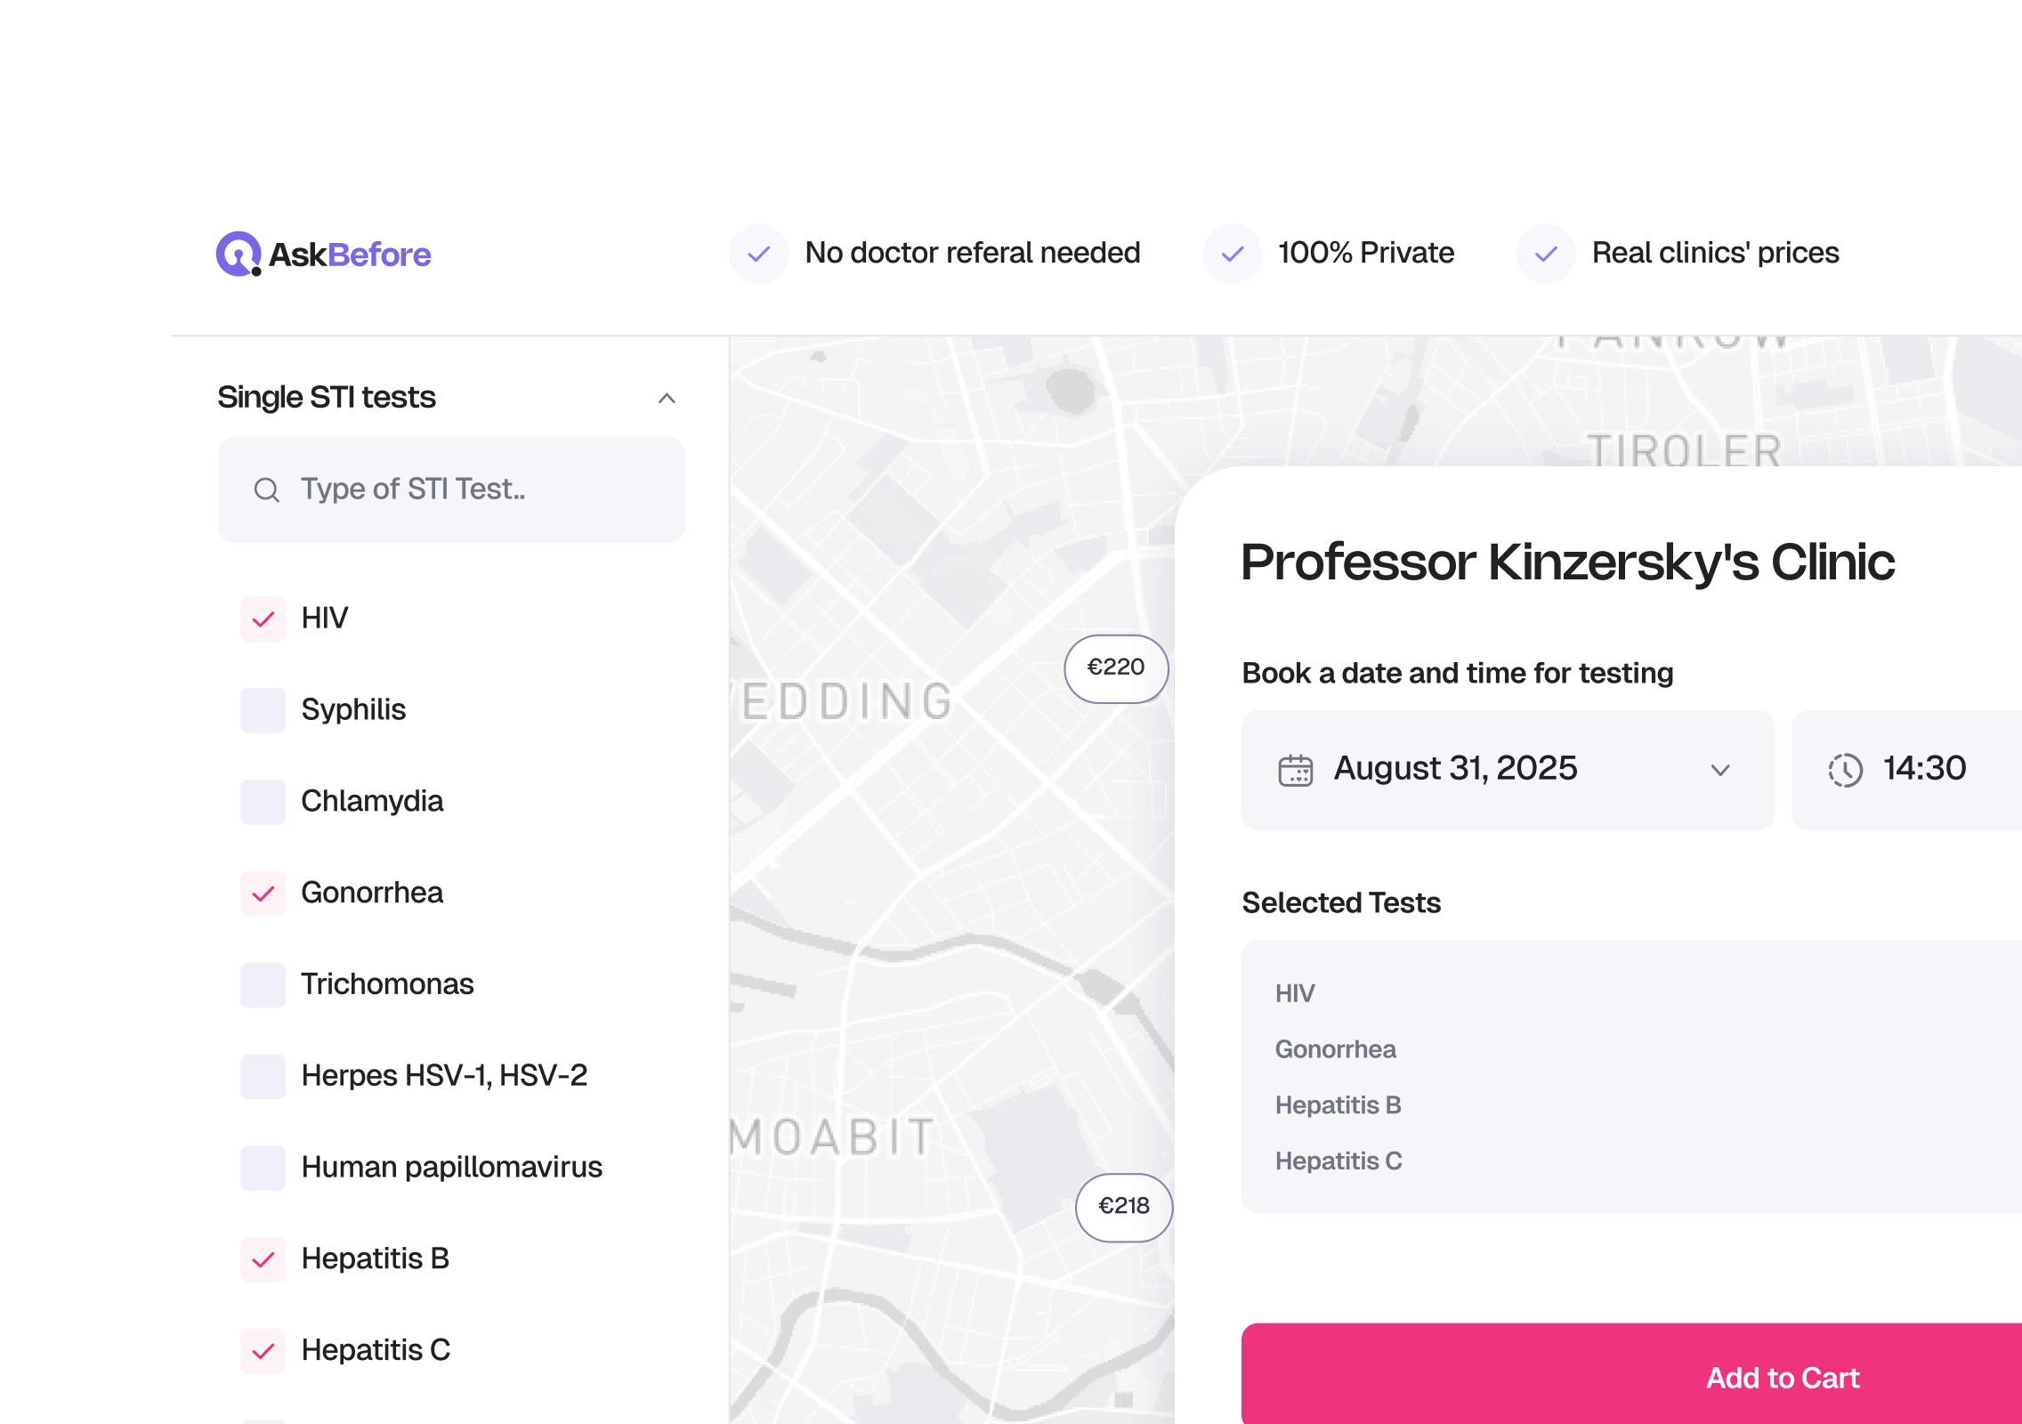Uncheck the HIV test checkbox
This screenshot has height=1424, width=2022.
pyautogui.click(x=263, y=619)
